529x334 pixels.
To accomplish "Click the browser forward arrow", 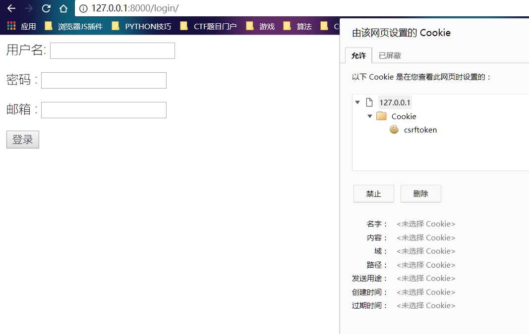I will pyautogui.click(x=29, y=8).
